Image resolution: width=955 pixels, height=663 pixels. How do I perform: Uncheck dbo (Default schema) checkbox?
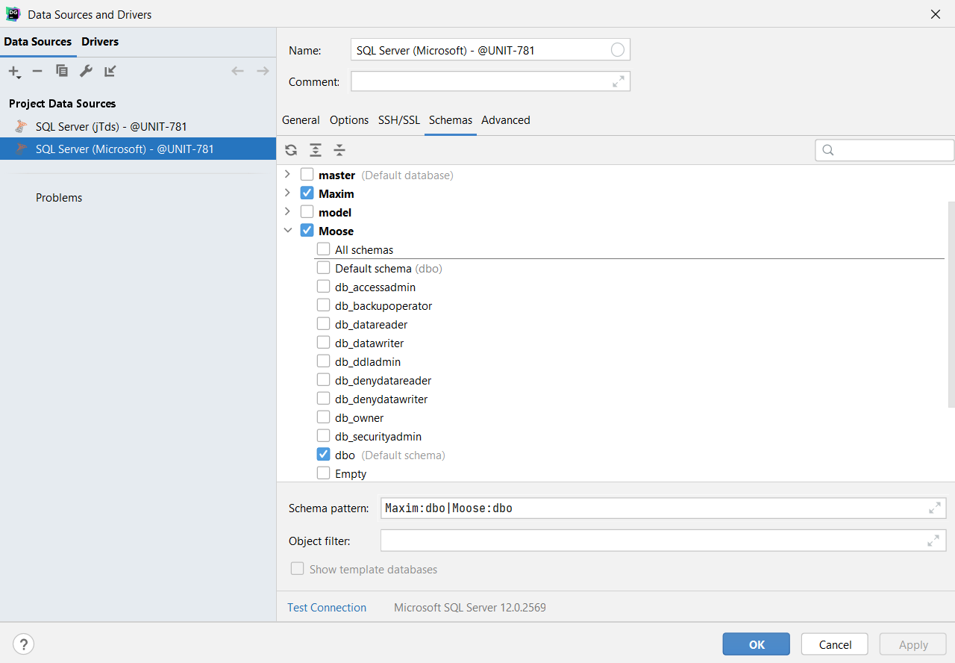[x=323, y=455]
